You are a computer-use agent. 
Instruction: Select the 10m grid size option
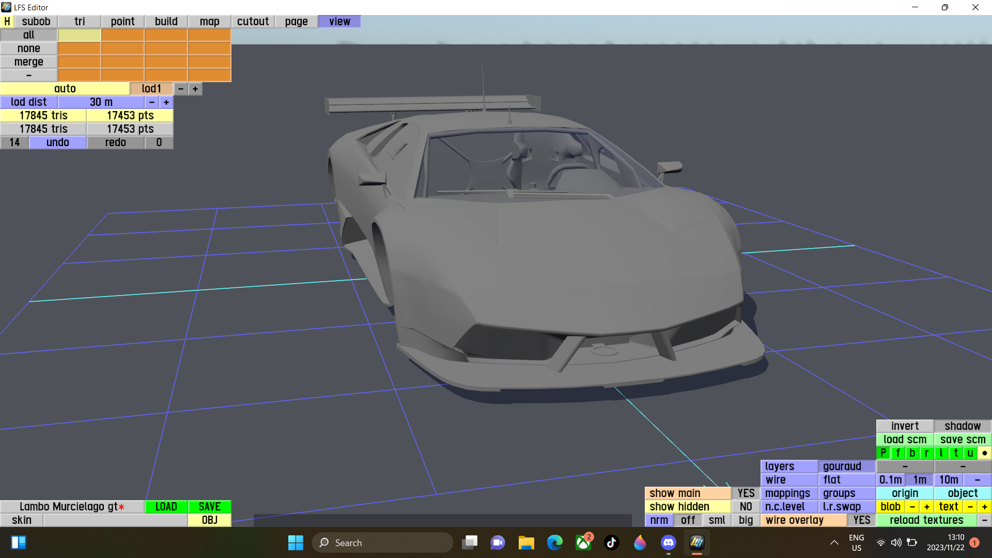(x=948, y=480)
